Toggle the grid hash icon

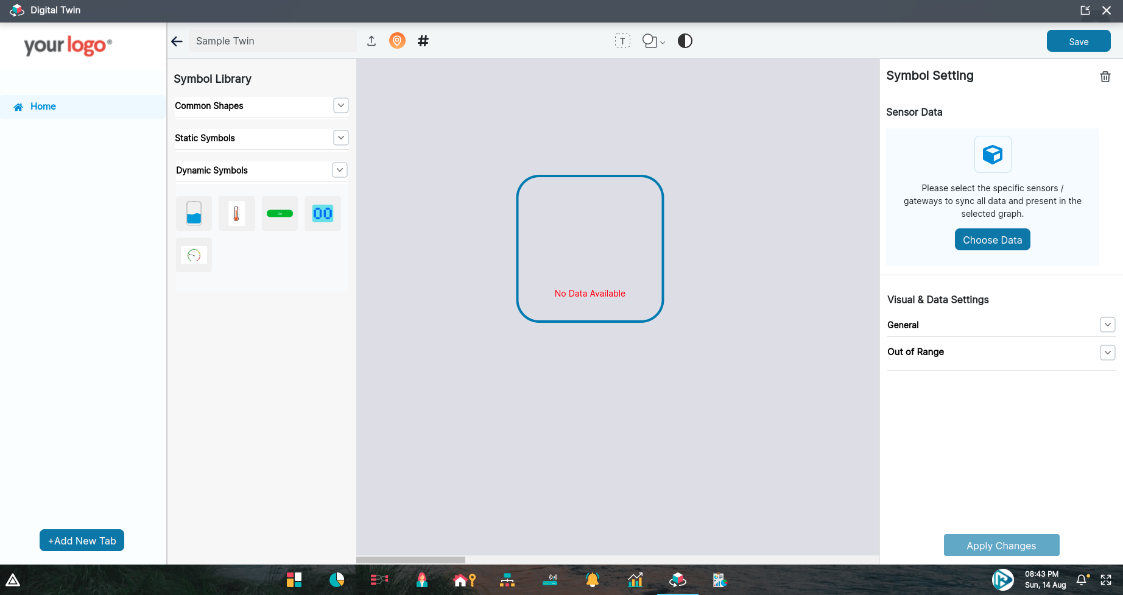point(423,41)
